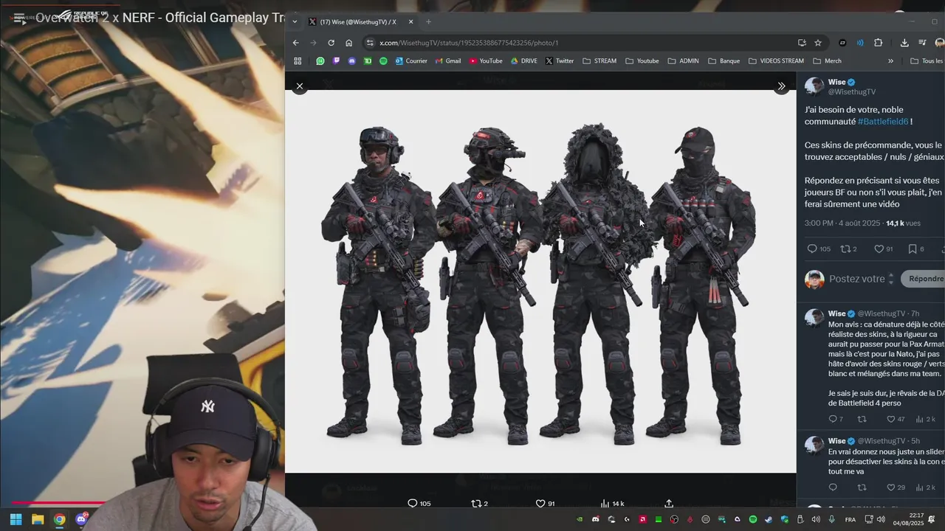Expand the Merch bookmarks folder
Screen dimensions: 945x531
(827, 61)
